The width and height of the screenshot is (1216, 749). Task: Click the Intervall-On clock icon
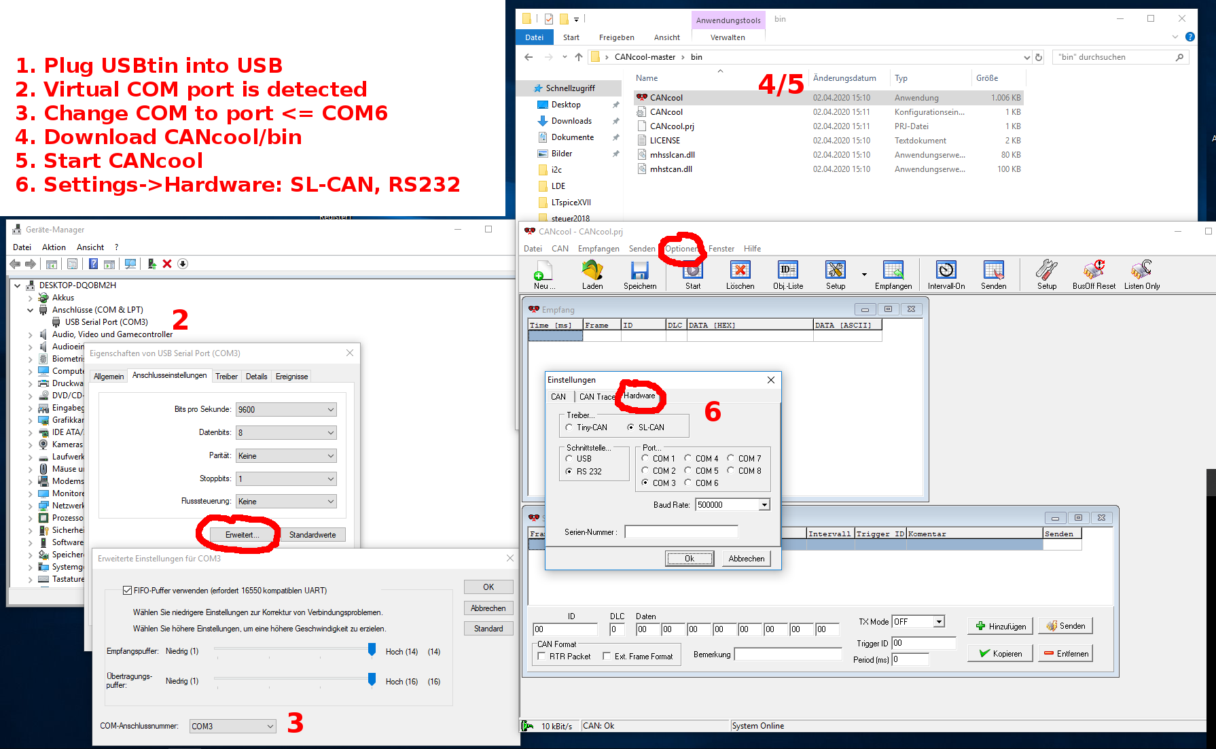[x=946, y=275]
